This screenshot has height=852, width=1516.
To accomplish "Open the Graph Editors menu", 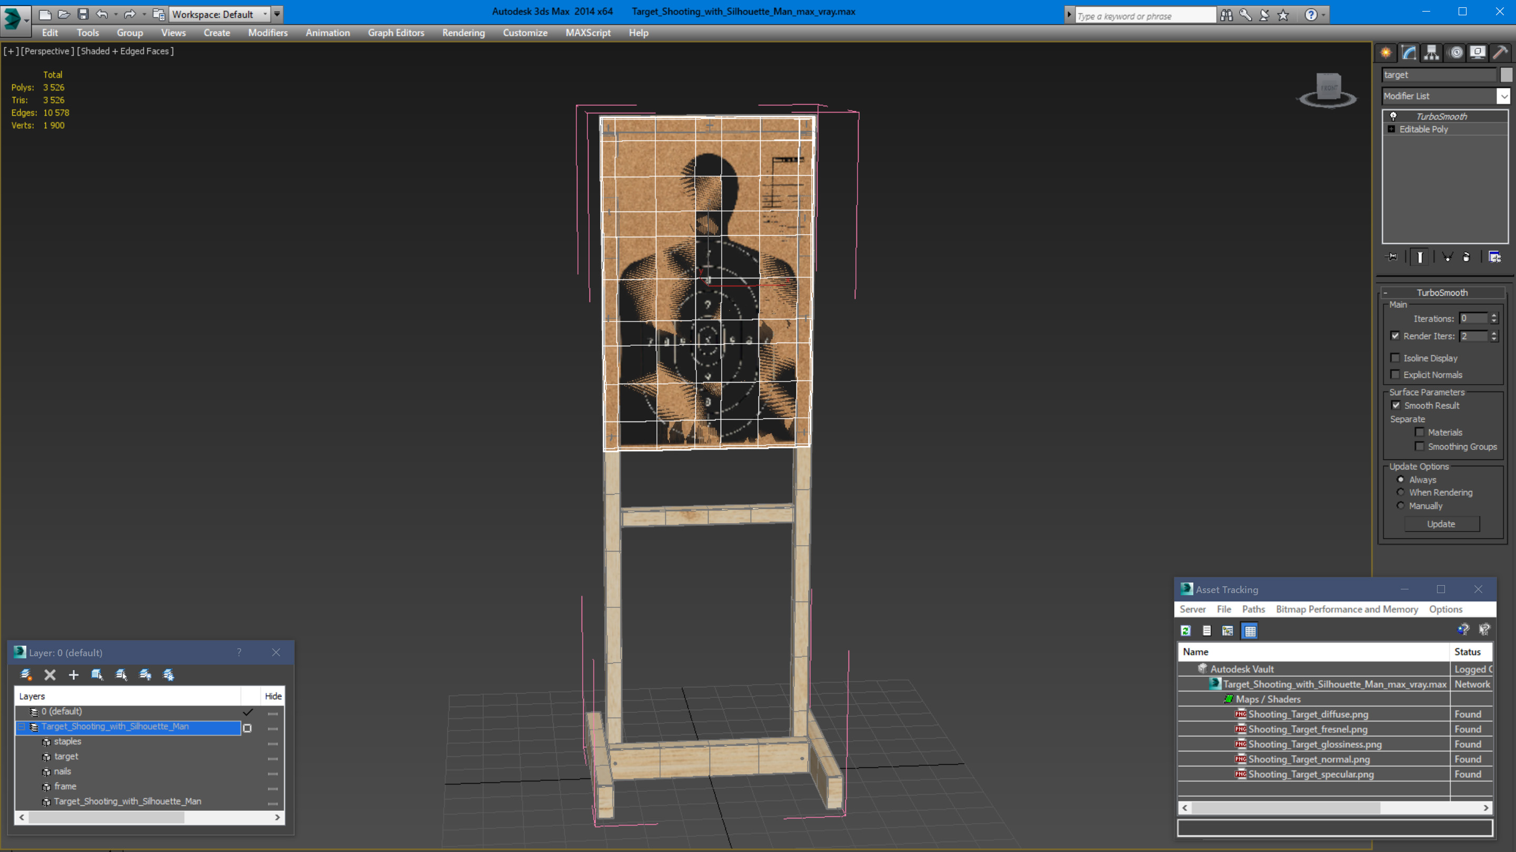I will [x=396, y=33].
